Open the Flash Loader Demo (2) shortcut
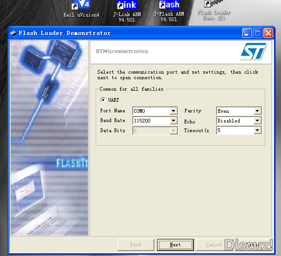This screenshot has height=256, width=281. click(214, 10)
